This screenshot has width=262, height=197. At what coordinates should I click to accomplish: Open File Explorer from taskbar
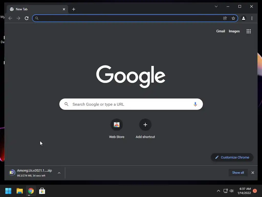pos(19,191)
